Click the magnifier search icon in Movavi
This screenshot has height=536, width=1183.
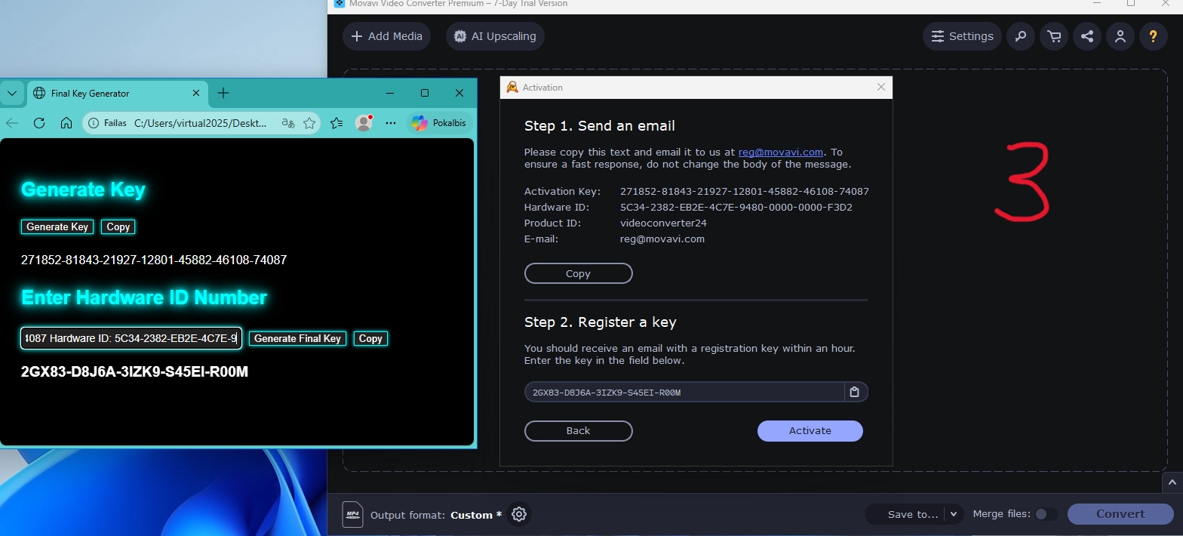click(1021, 36)
